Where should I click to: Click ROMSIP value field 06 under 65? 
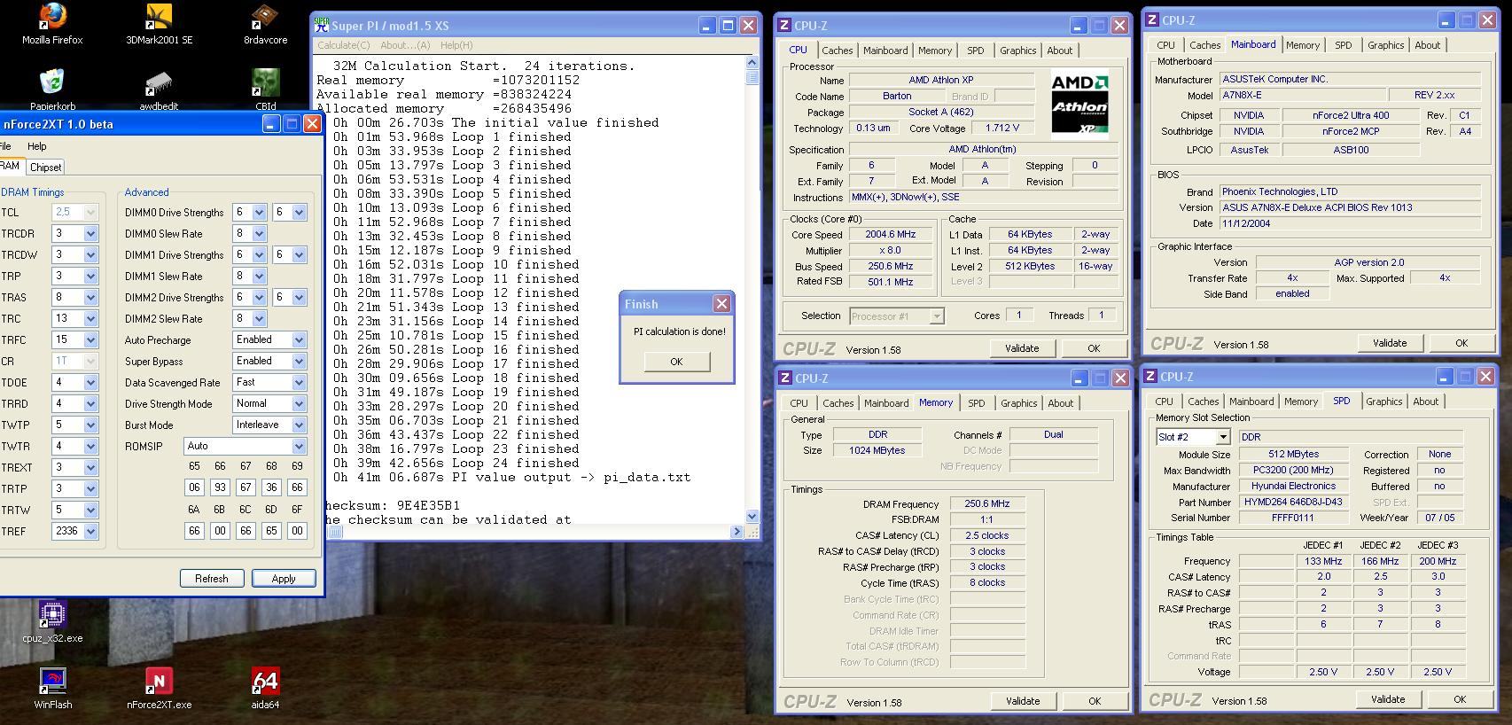point(194,487)
